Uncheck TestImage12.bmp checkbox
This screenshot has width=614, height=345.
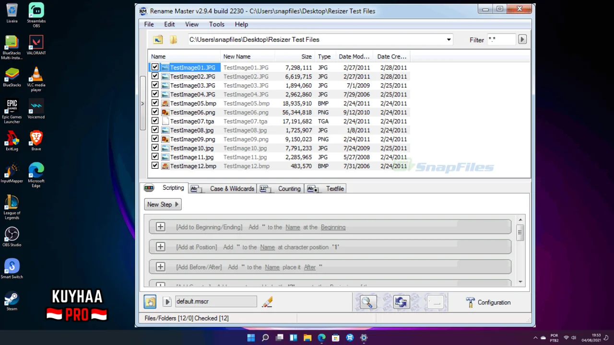coord(155,166)
